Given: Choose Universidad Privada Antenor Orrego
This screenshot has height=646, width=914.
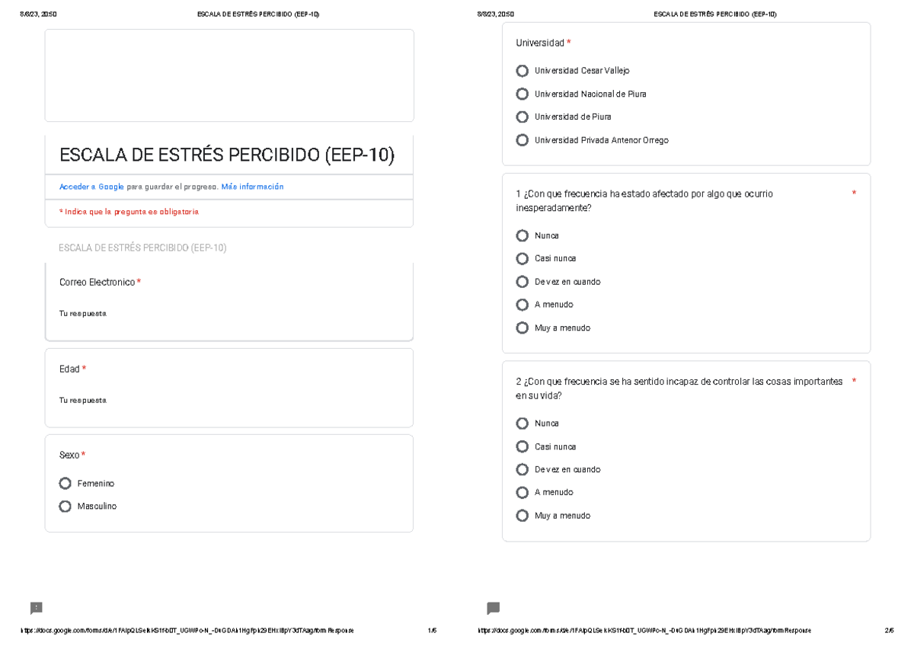Looking at the screenshot, I should (522, 140).
